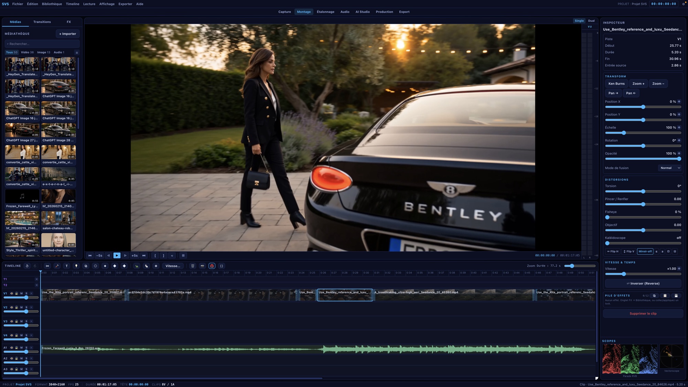688x387 pixels.
Task: Click the Vitesse keyframe diamond in inspector
Action: tap(679, 269)
